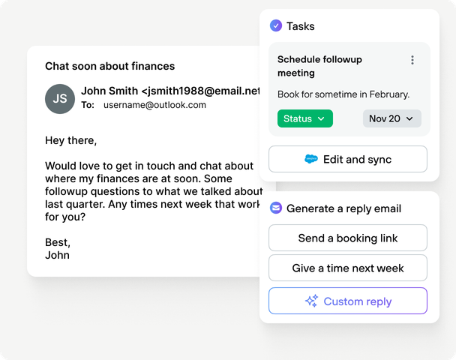
Task: Click the purple Tasks checkmark icon
Action: tap(276, 25)
